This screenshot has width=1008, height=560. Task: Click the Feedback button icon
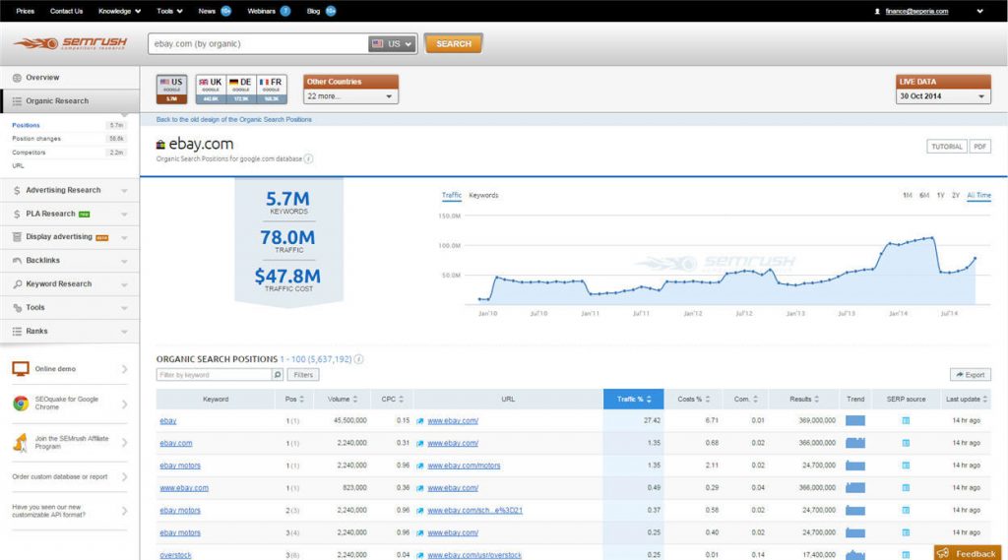point(943,553)
